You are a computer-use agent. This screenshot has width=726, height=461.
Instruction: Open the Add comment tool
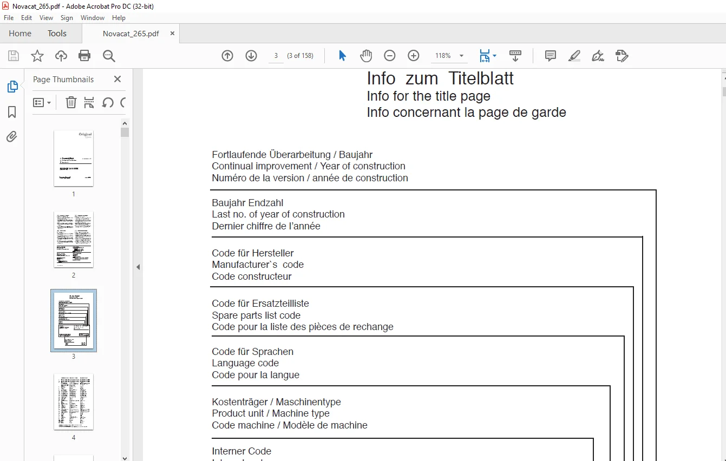pyautogui.click(x=551, y=56)
